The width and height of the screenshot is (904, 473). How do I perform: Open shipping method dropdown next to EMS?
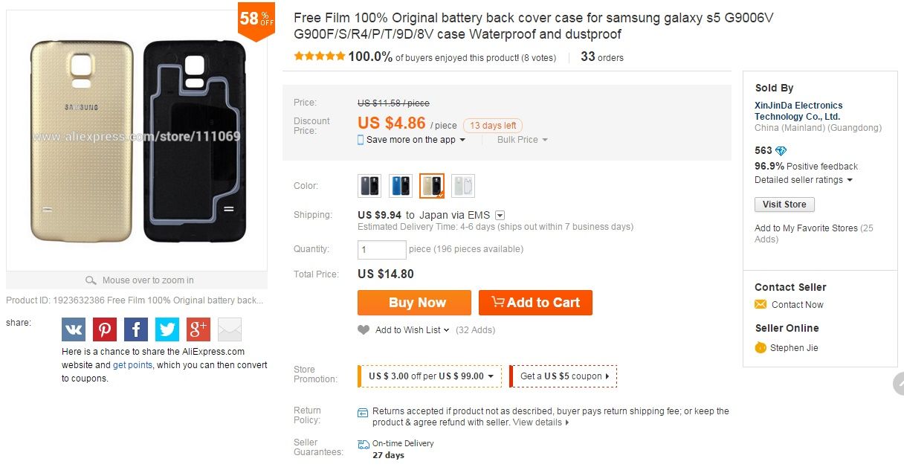point(500,215)
